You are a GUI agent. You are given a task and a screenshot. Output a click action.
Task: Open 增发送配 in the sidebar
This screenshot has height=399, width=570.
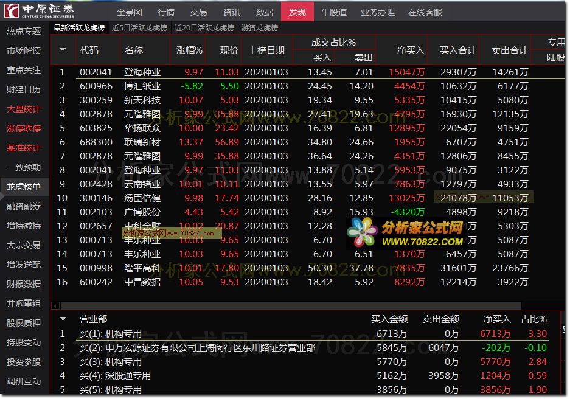pos(24,265)
